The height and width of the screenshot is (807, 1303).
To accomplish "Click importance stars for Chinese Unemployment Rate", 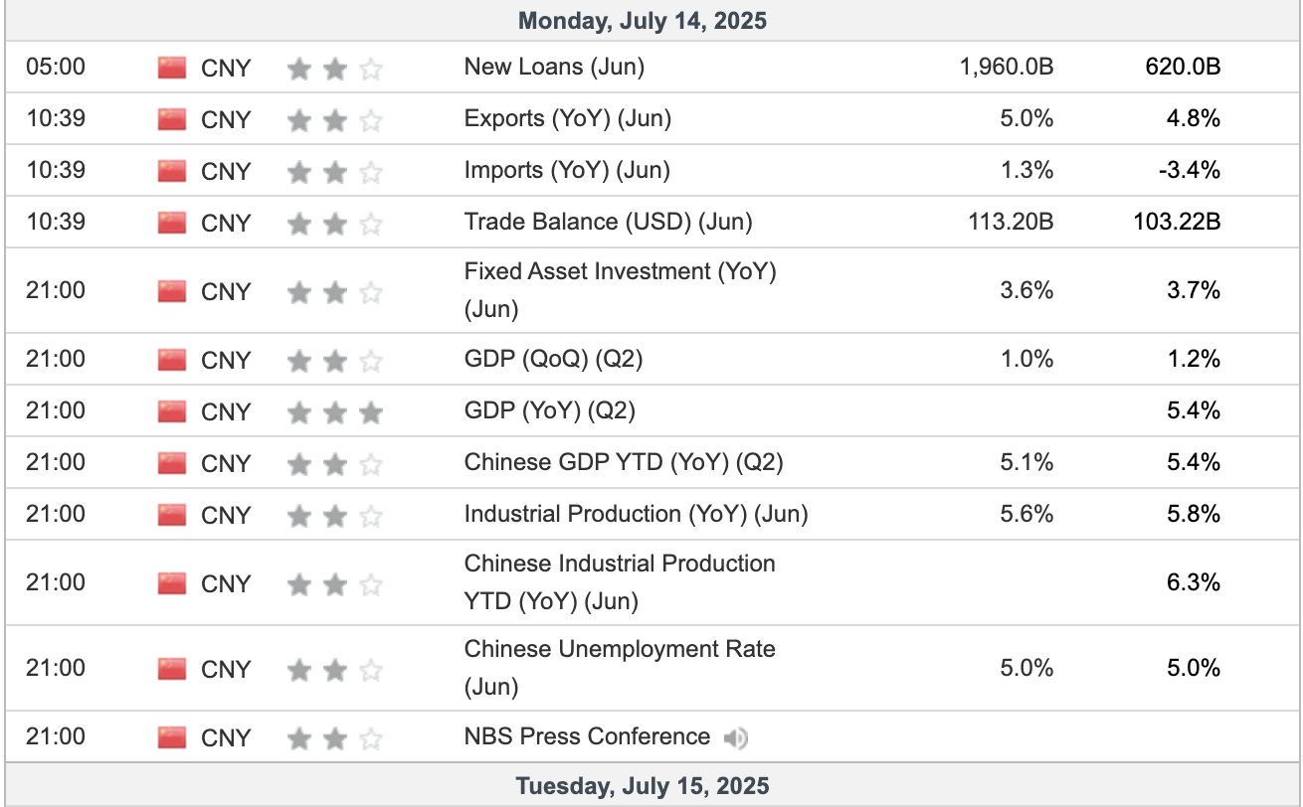I will (335, 670).
